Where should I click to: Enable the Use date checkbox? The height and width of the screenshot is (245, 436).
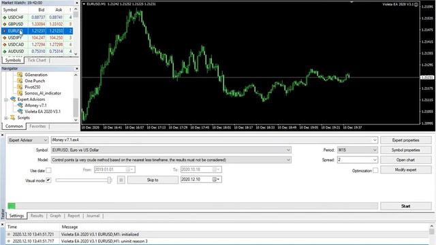click(48, 170)
